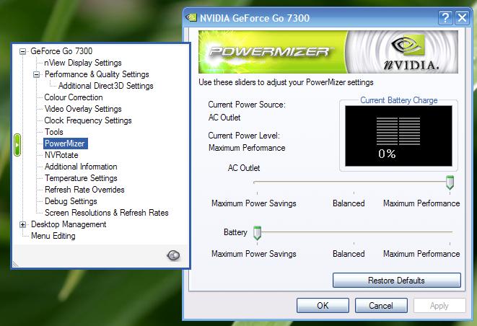
Task: Open Additional Information page
Action: pyautogui.click(x=81, y=167)
